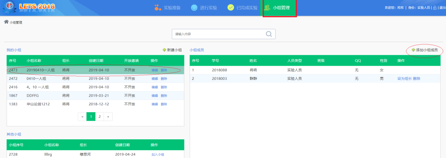
Task: Click 退出 to log out
Action: 442,8
